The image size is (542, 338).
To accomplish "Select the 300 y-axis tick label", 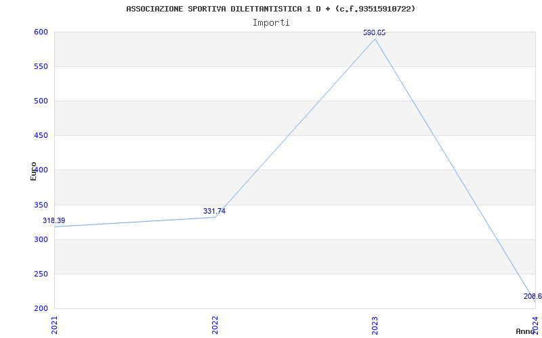I will pyautogui.click(x=41, y=240).
